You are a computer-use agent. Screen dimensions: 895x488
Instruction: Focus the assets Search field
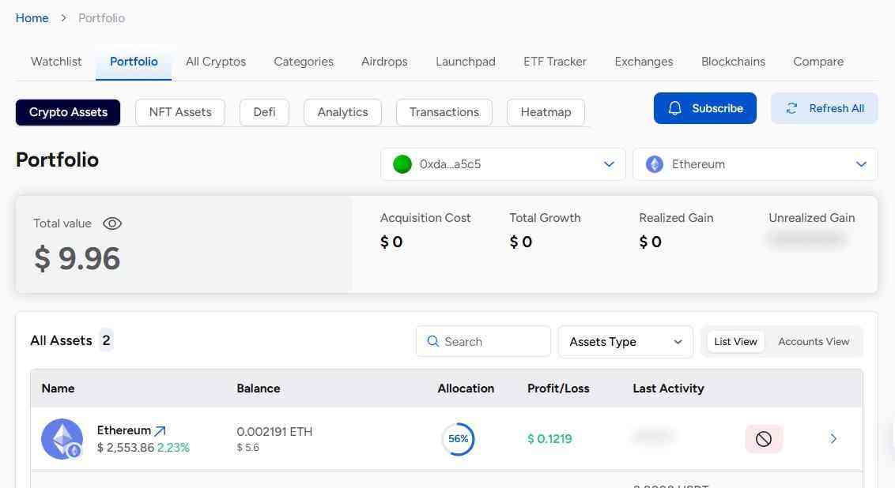tap(483, 341)
